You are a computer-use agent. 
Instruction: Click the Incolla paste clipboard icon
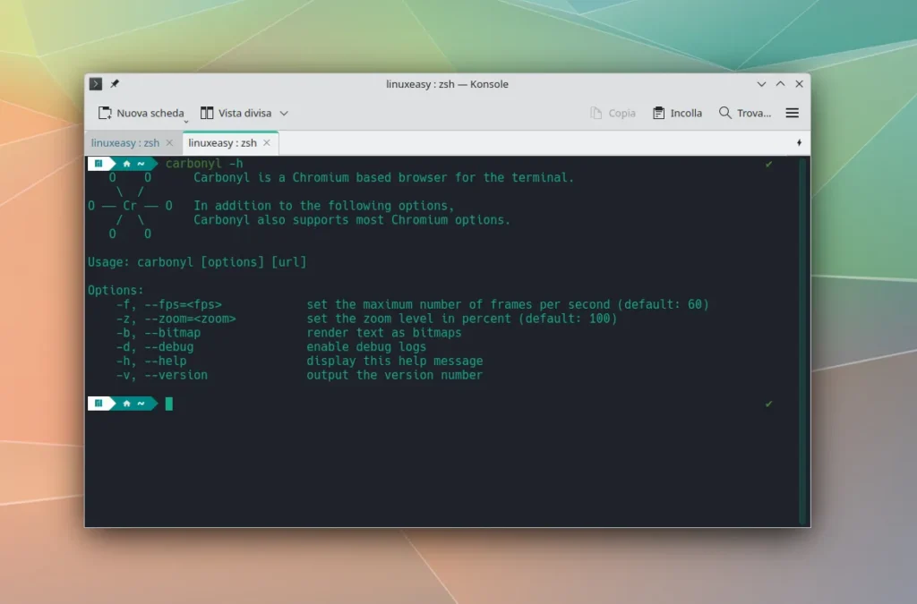pos(659,114)
